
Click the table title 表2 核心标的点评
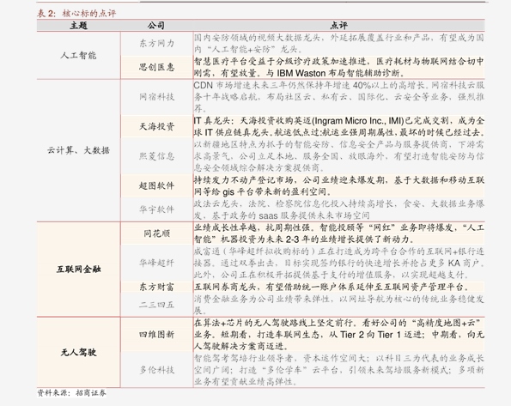click(76, 14)
